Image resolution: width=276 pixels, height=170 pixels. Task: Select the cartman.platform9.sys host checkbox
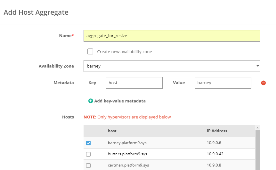pyautogui.click(x=88, y=166)
